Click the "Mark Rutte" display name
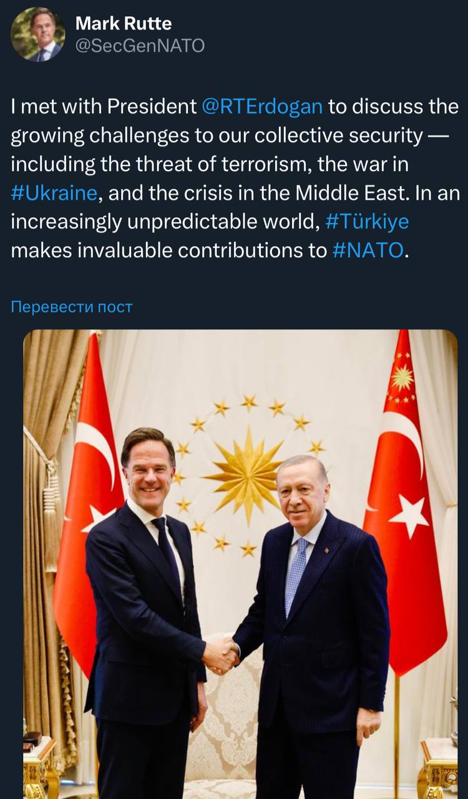 (x=123, y=24)
